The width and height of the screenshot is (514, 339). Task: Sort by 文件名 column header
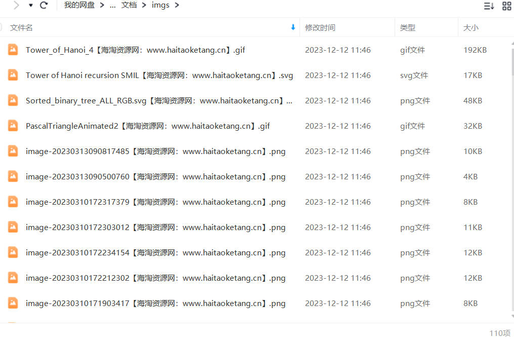tap(21, 27)
